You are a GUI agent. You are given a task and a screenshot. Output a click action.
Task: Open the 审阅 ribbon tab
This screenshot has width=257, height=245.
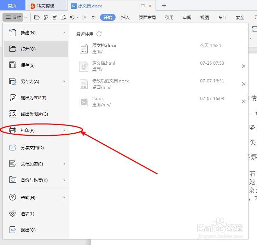point(187,17)
